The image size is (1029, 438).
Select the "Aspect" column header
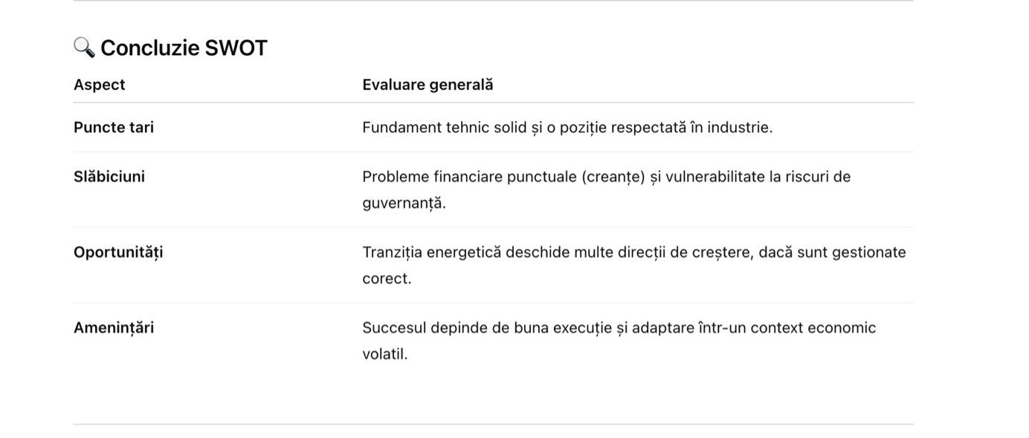point(100,85)
